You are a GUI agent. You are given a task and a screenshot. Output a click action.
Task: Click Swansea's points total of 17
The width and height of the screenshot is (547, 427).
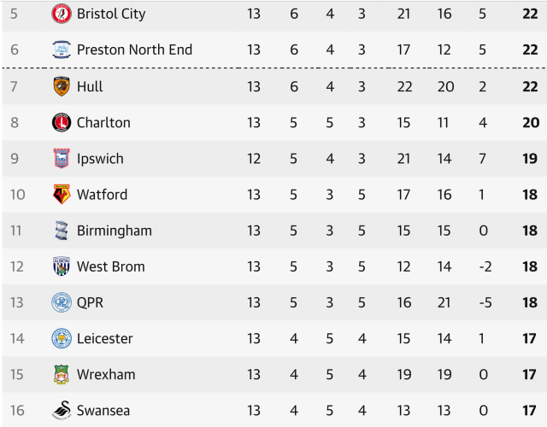click(530, 411)
